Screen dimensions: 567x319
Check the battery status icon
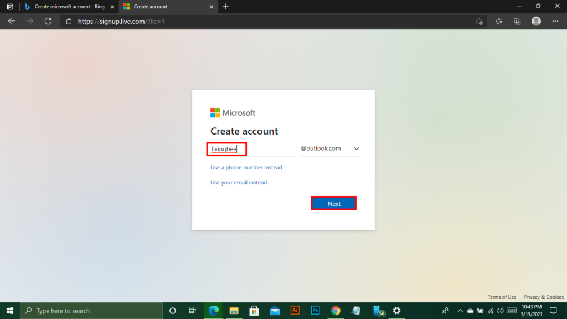coord(480,311)
